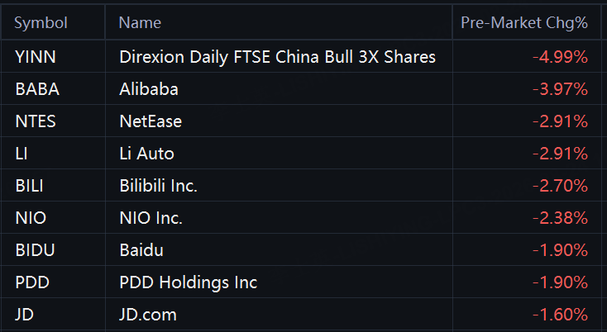Image resolution: width=607 pixels, height=332 pixels.
Task: Select the NTES ticker symbol
Action: click(36, 121)
